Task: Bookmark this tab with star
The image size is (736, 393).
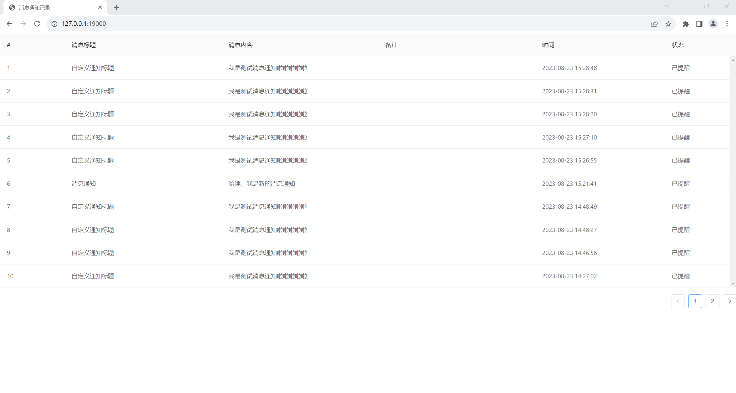Action: (x=668, y=24)
